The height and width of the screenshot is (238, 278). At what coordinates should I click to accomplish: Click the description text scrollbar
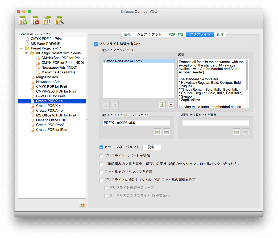tap(247, 75)
